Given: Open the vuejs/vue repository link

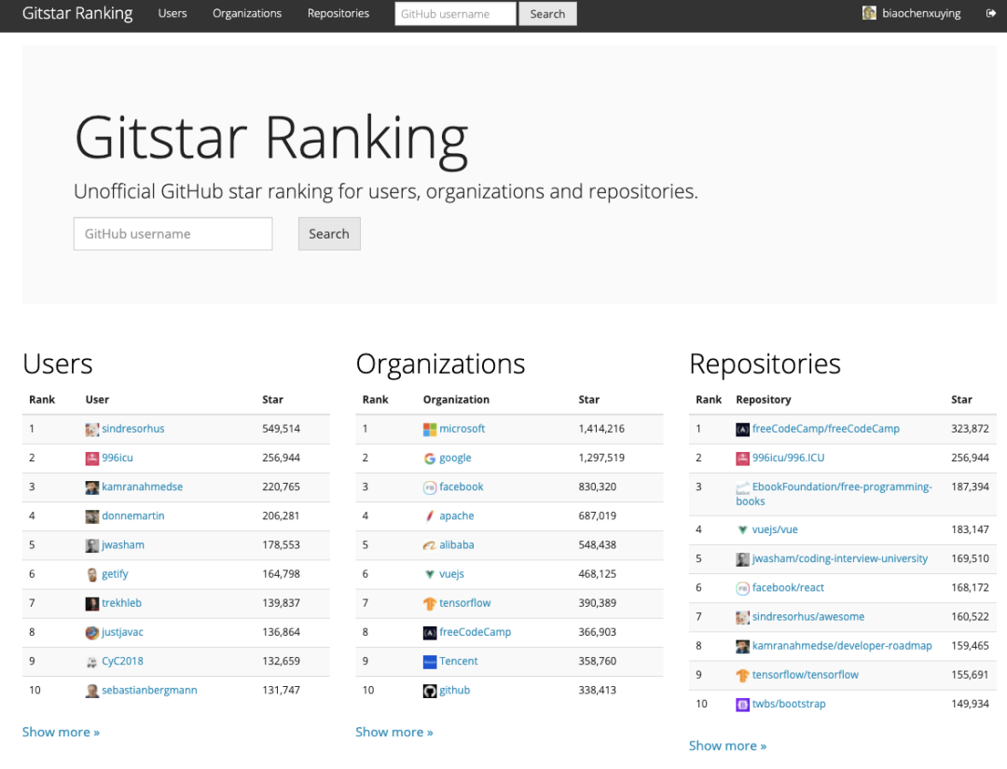Looking at the screenshot, I should coord(775,529).
